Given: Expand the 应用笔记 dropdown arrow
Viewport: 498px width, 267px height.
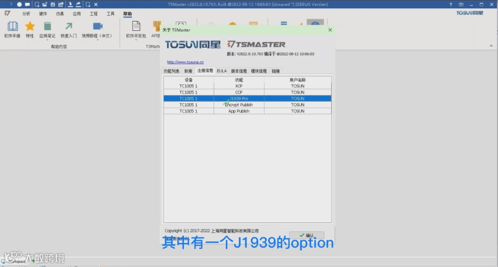Looking at the screenshot, I should (x=47, y=40).
